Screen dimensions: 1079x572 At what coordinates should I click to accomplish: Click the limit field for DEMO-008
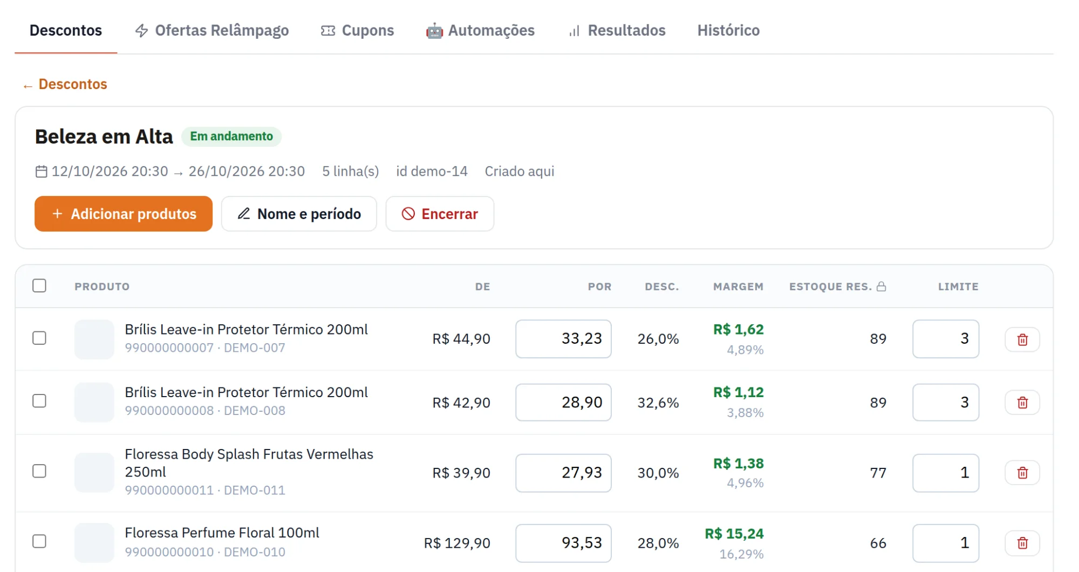pyautogui.click(x=946, y=403)
